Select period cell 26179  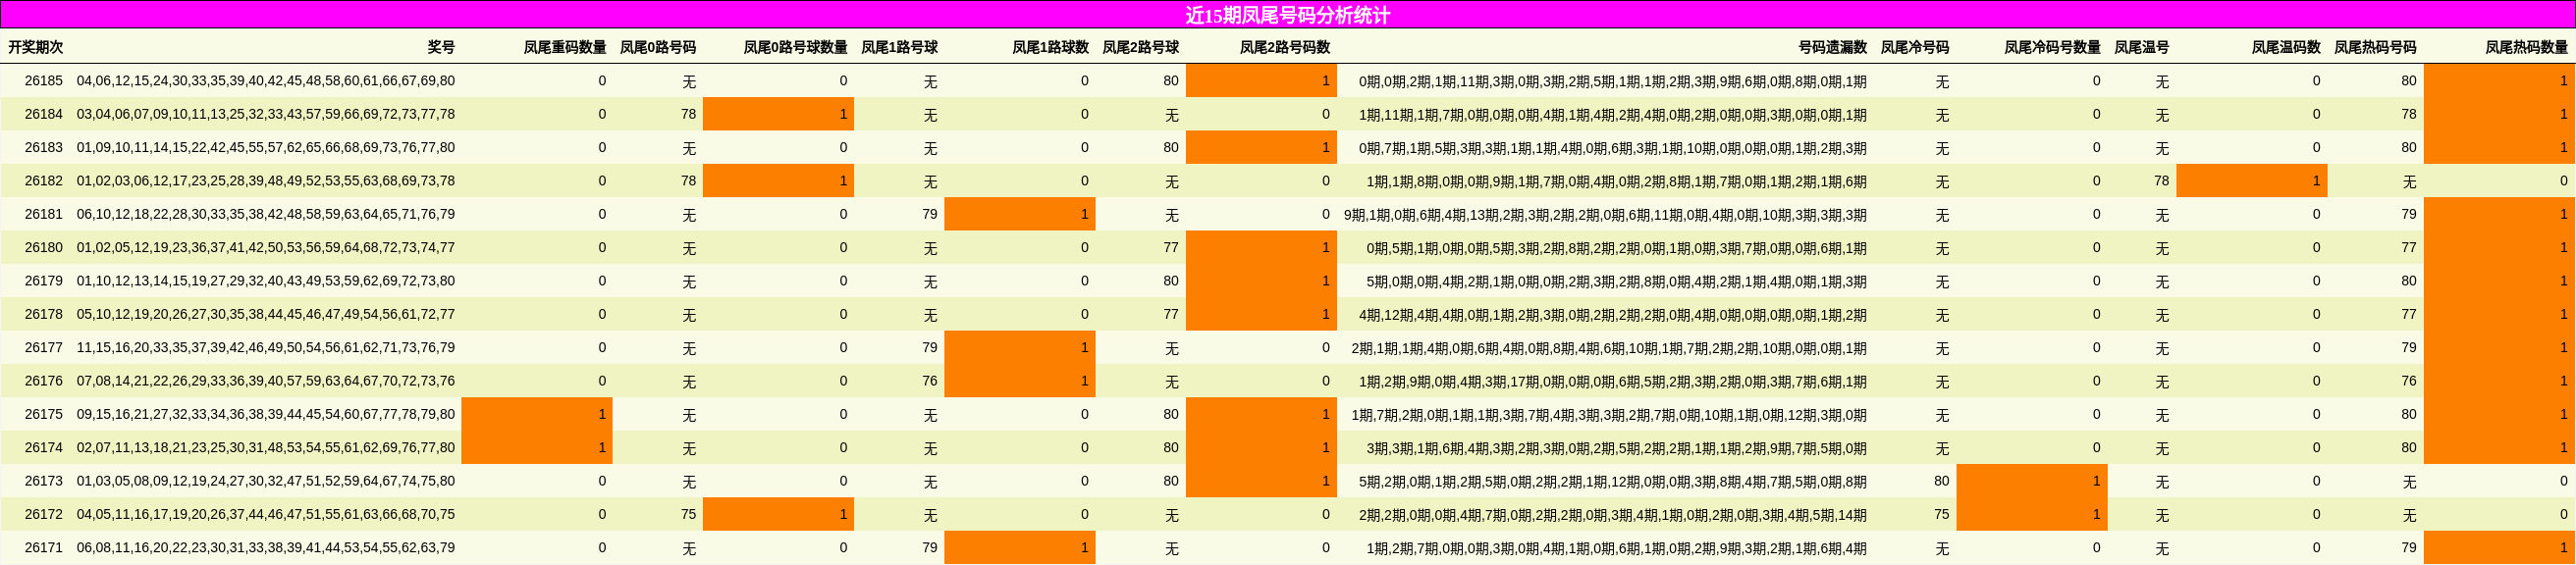coord(44,281)
